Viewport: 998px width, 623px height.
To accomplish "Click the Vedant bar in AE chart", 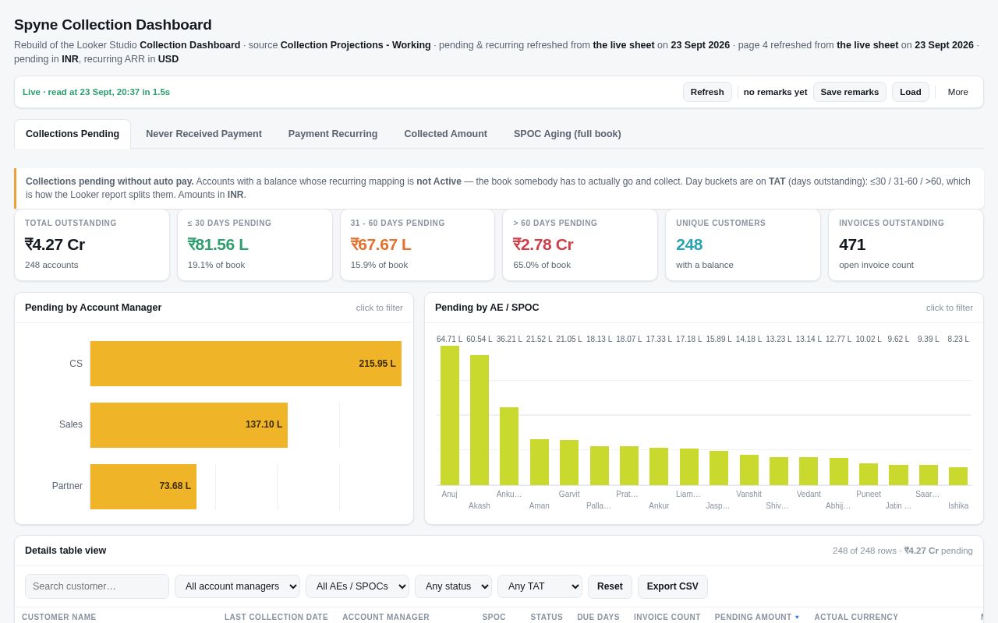I will tap(809, 471).
